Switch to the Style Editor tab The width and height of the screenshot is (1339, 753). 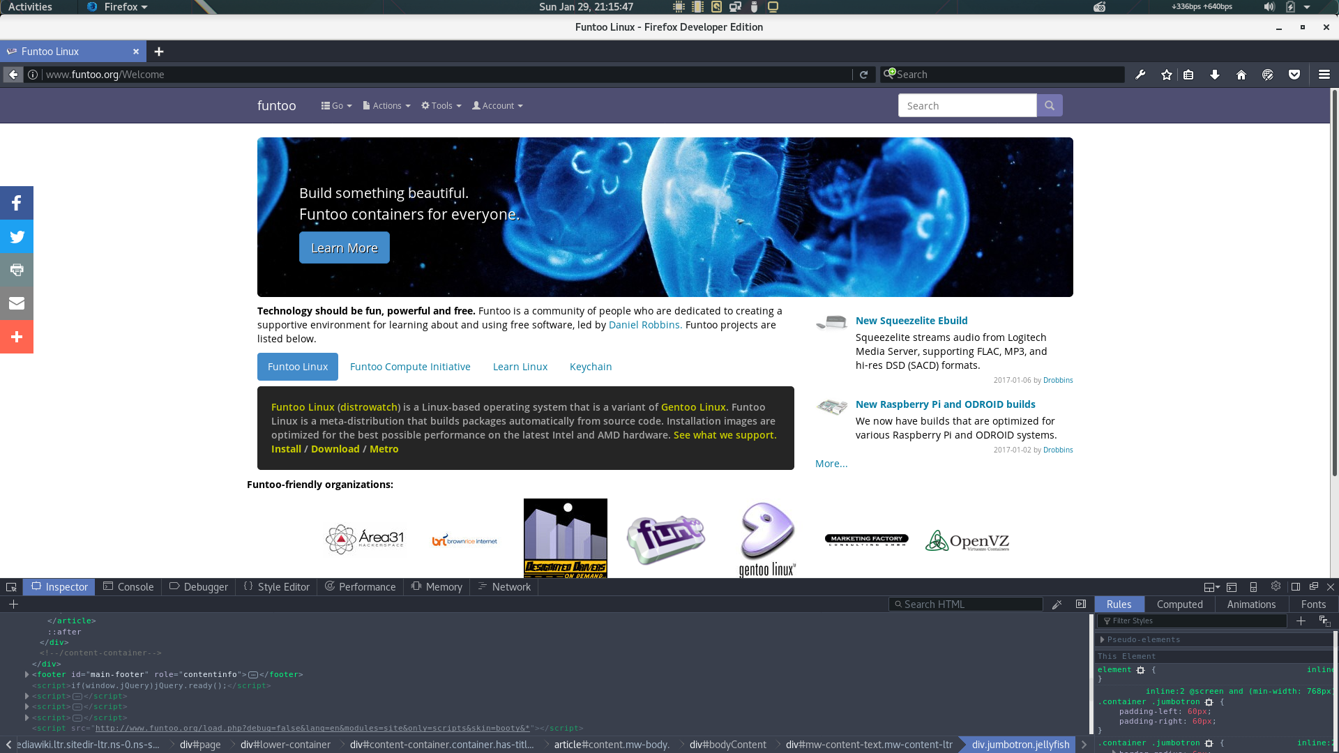click(277, 587)
